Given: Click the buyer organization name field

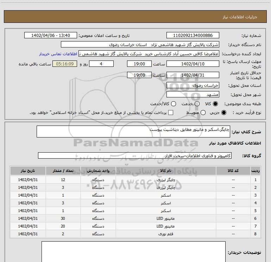Looking at the screenshot, I should click(140, 45).
